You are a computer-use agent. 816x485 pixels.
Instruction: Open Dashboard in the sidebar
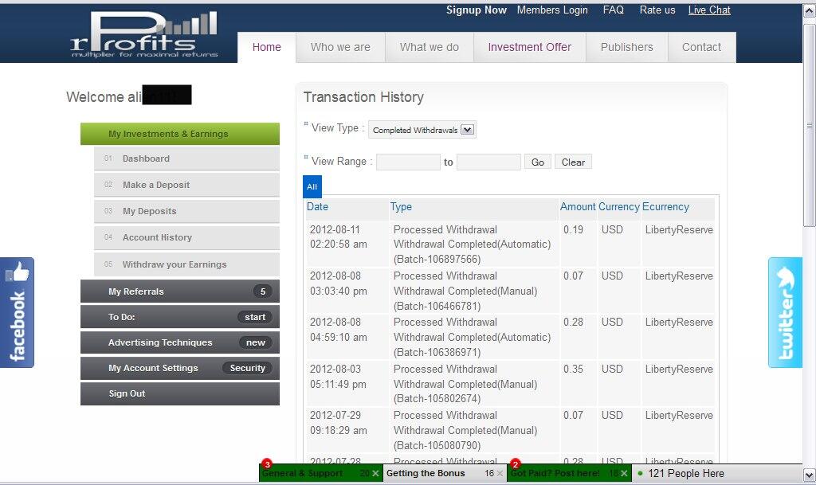click(186, 158)
